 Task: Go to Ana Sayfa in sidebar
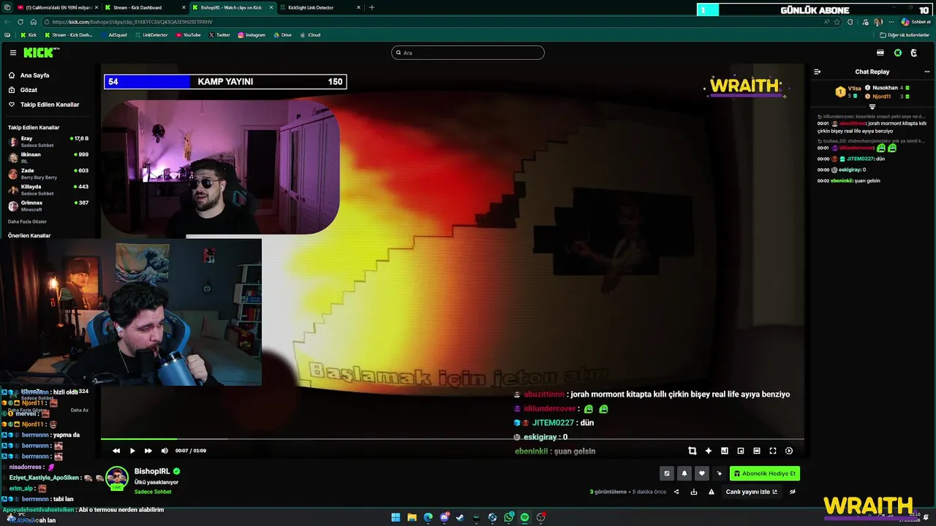34,75
